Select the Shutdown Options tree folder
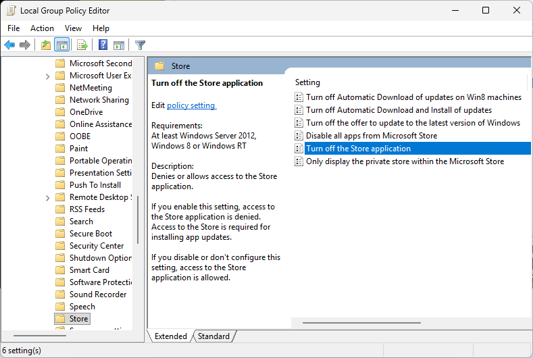The image size is (533, 358). [101, 258]
